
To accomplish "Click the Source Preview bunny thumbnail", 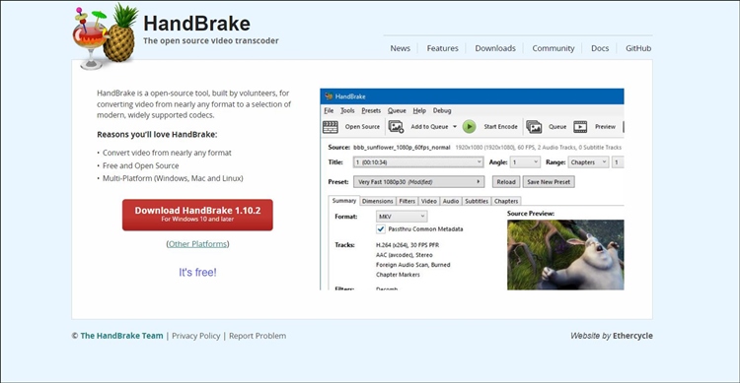I will [565, 255].
